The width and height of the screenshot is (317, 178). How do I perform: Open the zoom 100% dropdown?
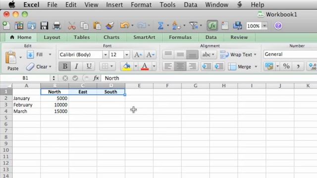264,26
